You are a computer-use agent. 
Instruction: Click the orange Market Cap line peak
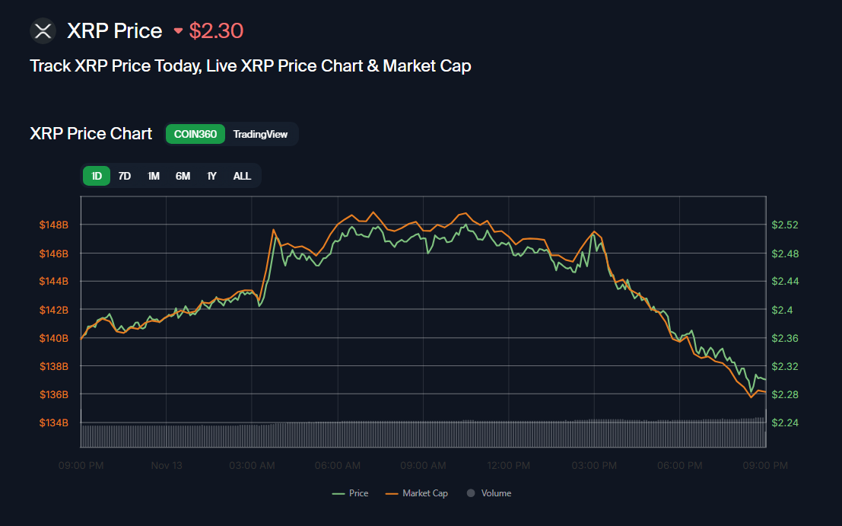pyautogui.click(x=373, y=212)
